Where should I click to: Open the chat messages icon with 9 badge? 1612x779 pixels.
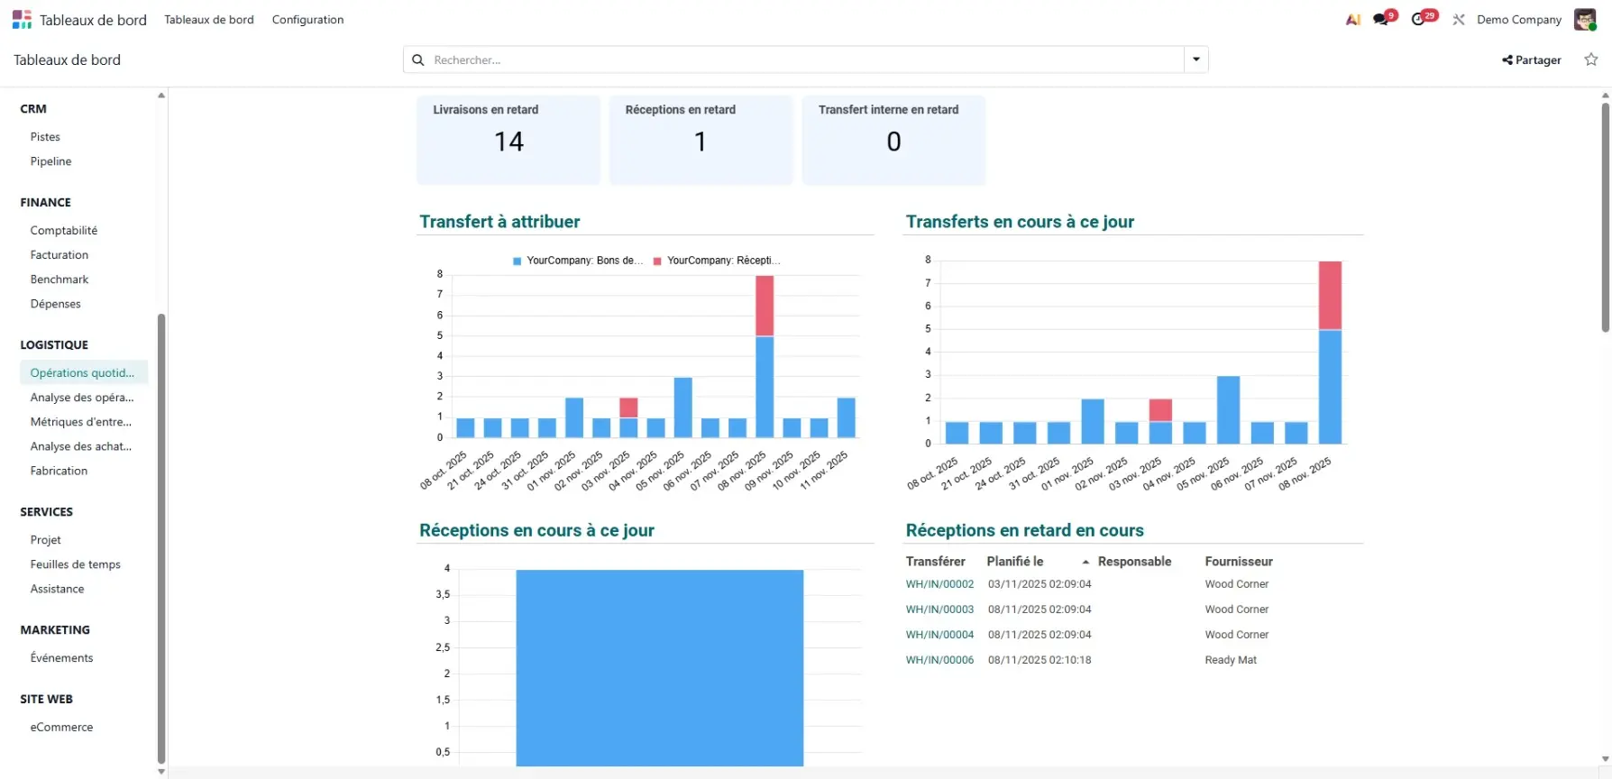(x=1381, y=20)
